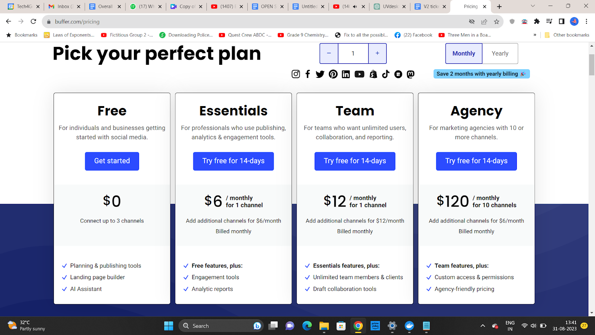Increase channel count with plus button
The image size is (595, 335).
point(377,53)
